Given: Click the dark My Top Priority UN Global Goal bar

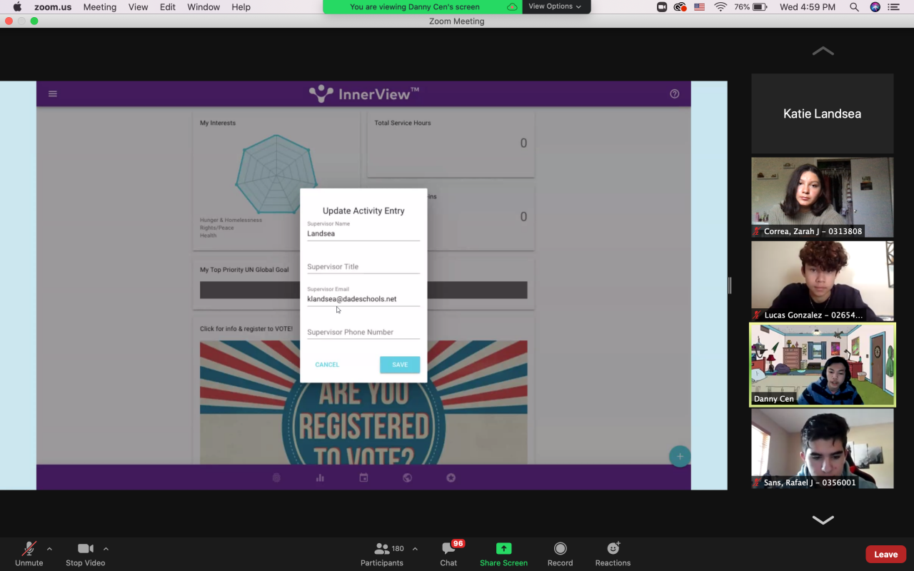Looking at the screenshot, I should tap(363, 290).
